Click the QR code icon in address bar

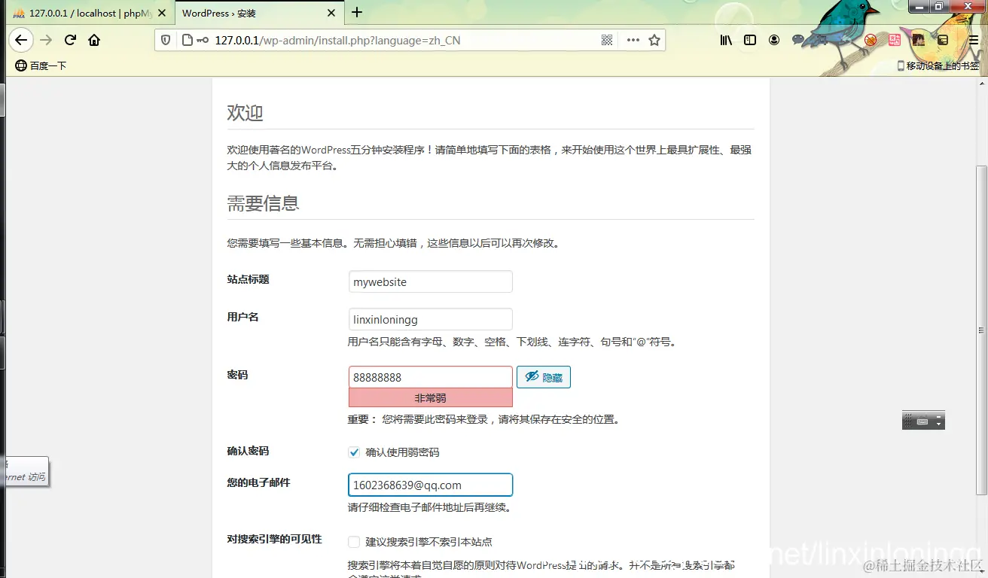point(607,40)
